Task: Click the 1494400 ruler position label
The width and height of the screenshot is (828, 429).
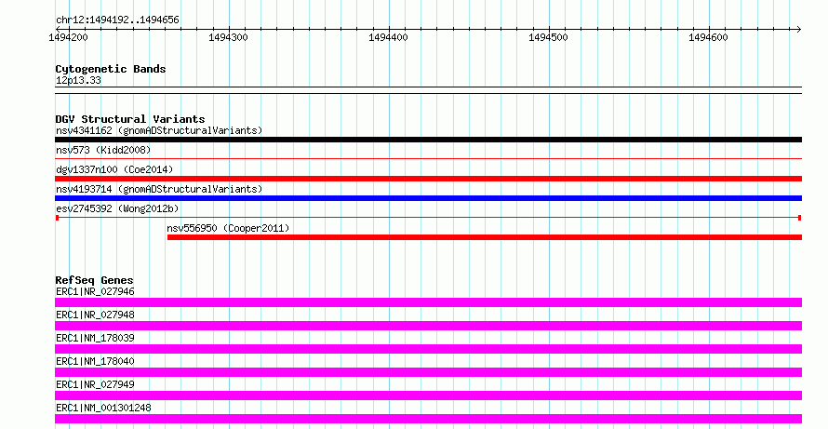Action: click(x=388, y=37)
